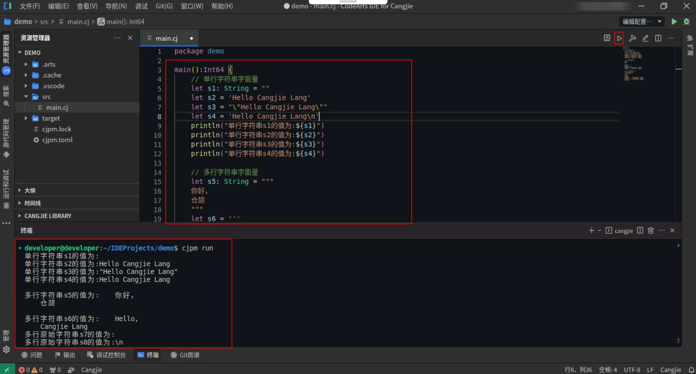Click the line/column indicator 行8, 列36
The height and width of the screenshot is (374, 696).
(x=578, y=370)
